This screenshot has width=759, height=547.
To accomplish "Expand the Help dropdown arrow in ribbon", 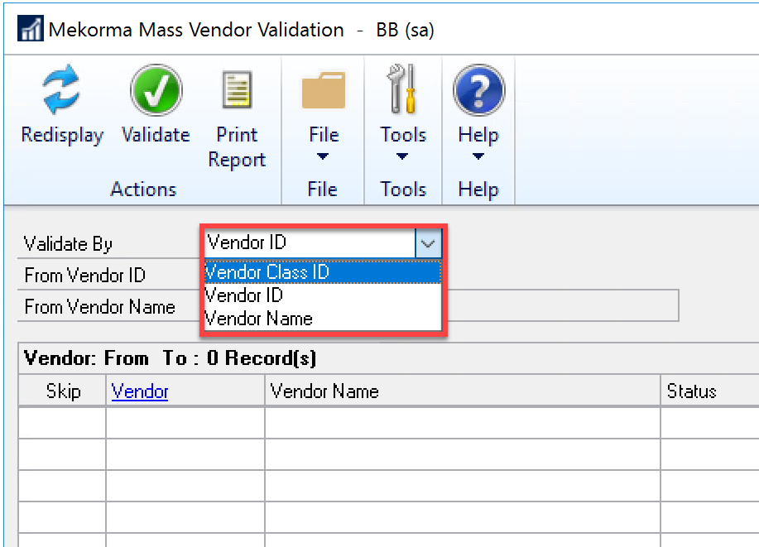I will 478,156.
